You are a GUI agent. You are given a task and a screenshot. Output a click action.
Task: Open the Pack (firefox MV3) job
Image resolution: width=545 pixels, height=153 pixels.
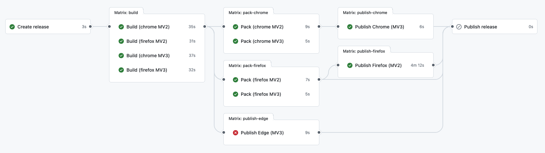pyautogui.click(x=271, y=94)
